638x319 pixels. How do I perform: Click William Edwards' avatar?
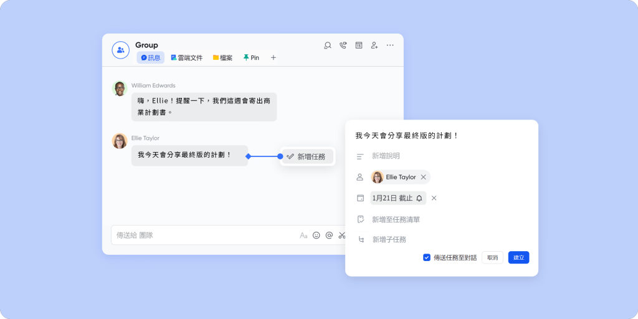click(120, 88)
